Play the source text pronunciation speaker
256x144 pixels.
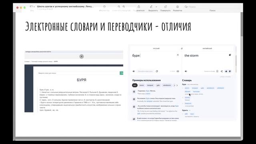134,71
